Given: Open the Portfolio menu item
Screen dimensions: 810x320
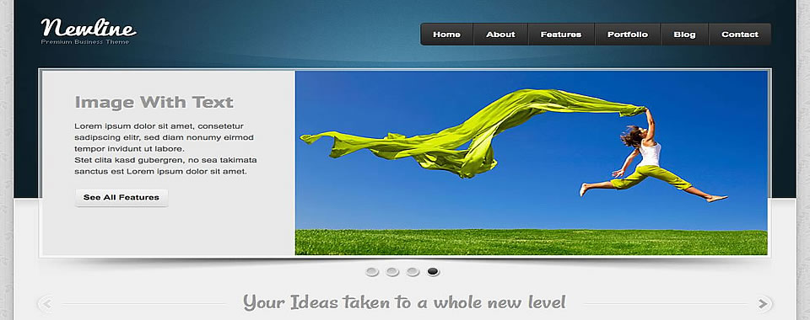Looking at the screenshot, I should pyautogui.click(x=628, y=35).
